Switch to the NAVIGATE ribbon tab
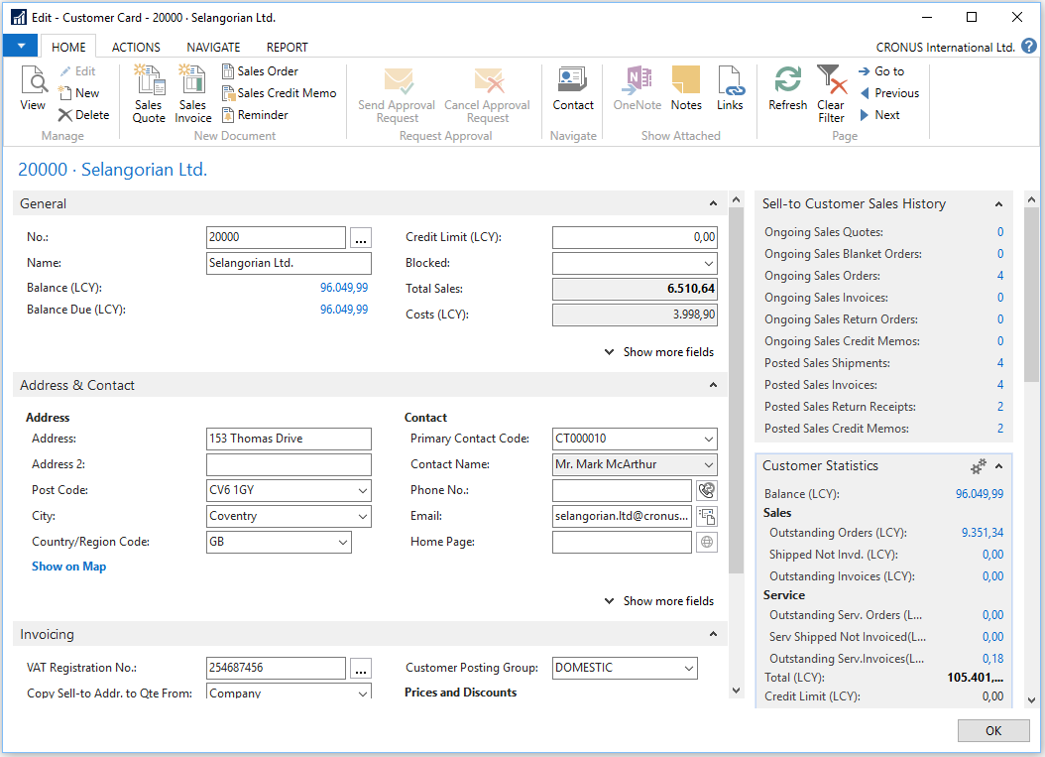1045x757 pixels. point(213,47)
